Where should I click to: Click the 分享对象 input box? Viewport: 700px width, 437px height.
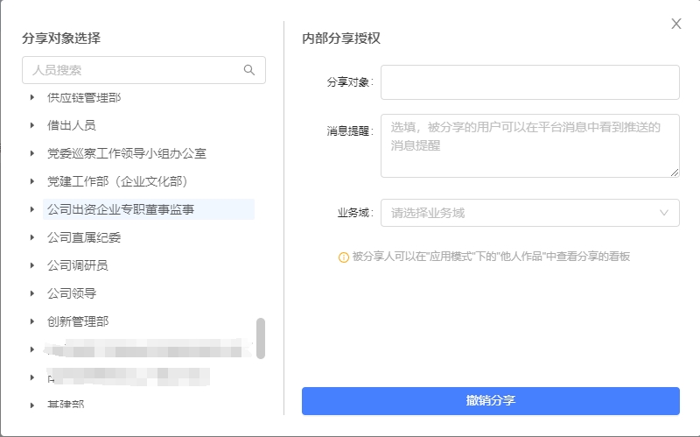(x=529, y=82)
